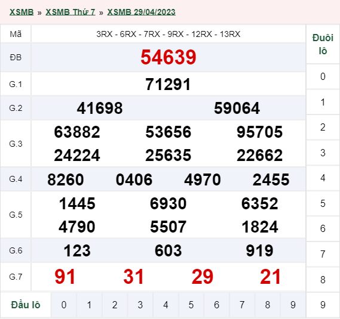Click the G.7 number 29

[203, 277]
